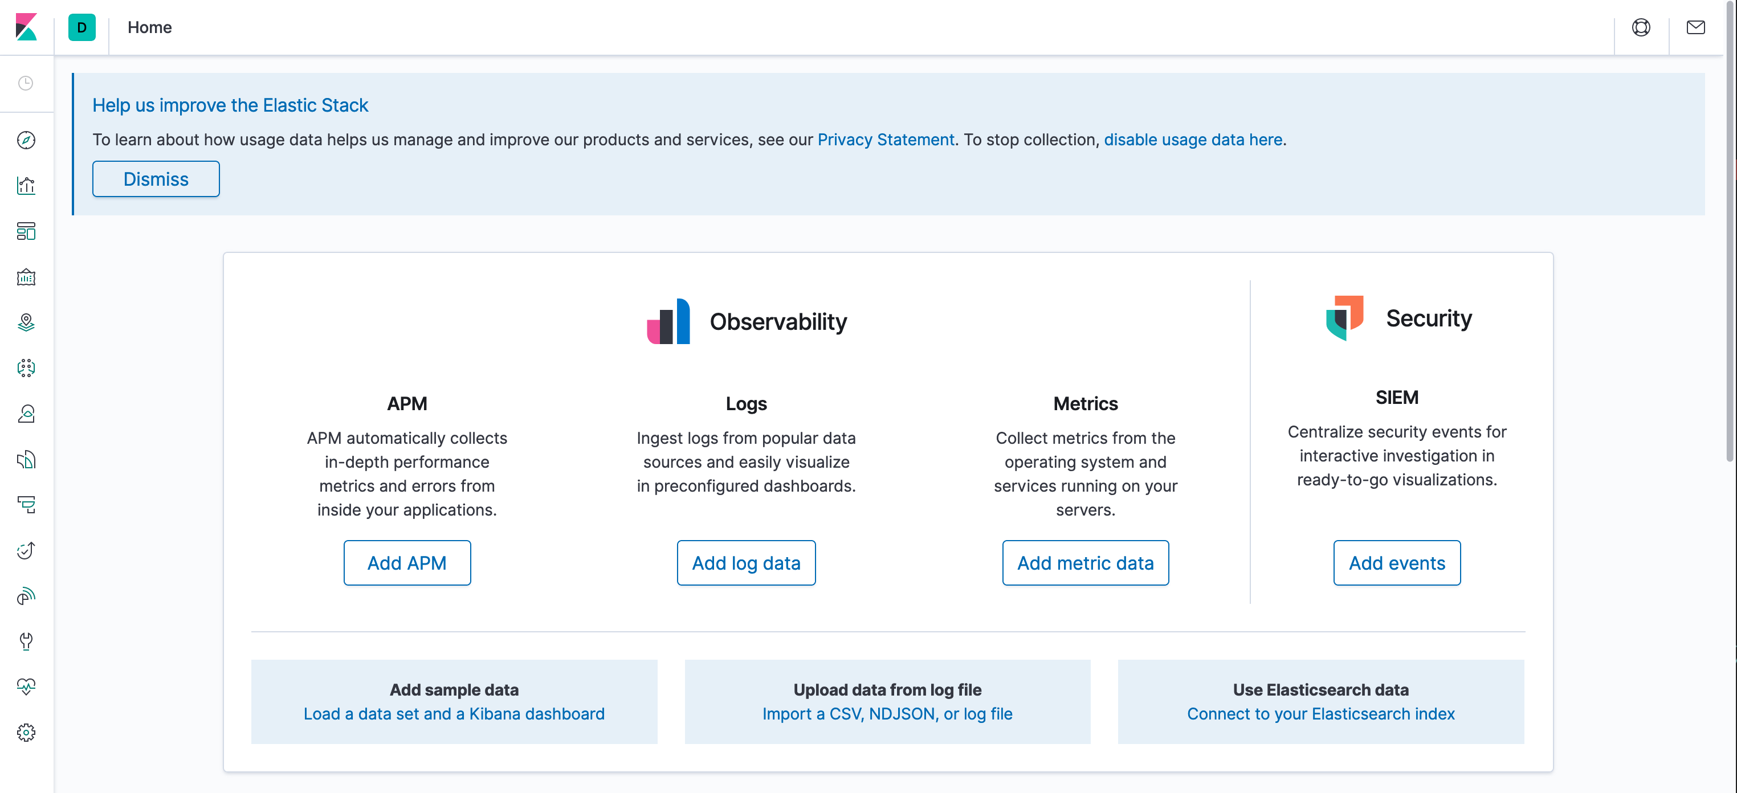The height and width of the screenshot is (793, 1737).
Task: Connect to your Elasticsearch index
Action: pyautogui.click(x=1320, y=713)
